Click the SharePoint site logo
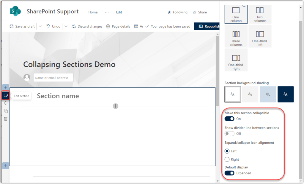The height and width of the screenshot is (184, 304). [x=15, y=12]
